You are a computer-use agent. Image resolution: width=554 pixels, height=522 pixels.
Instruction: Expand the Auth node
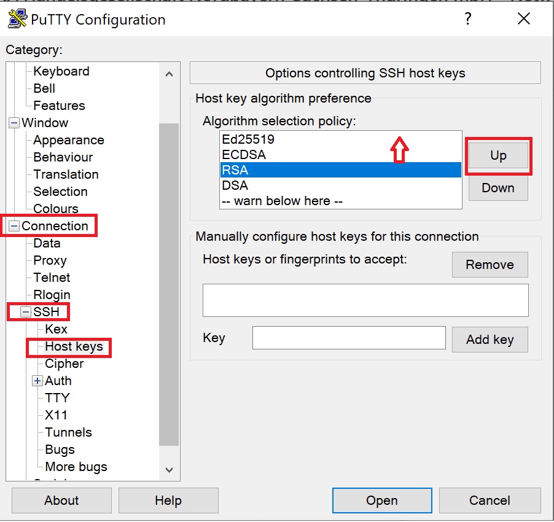(37, 381)
